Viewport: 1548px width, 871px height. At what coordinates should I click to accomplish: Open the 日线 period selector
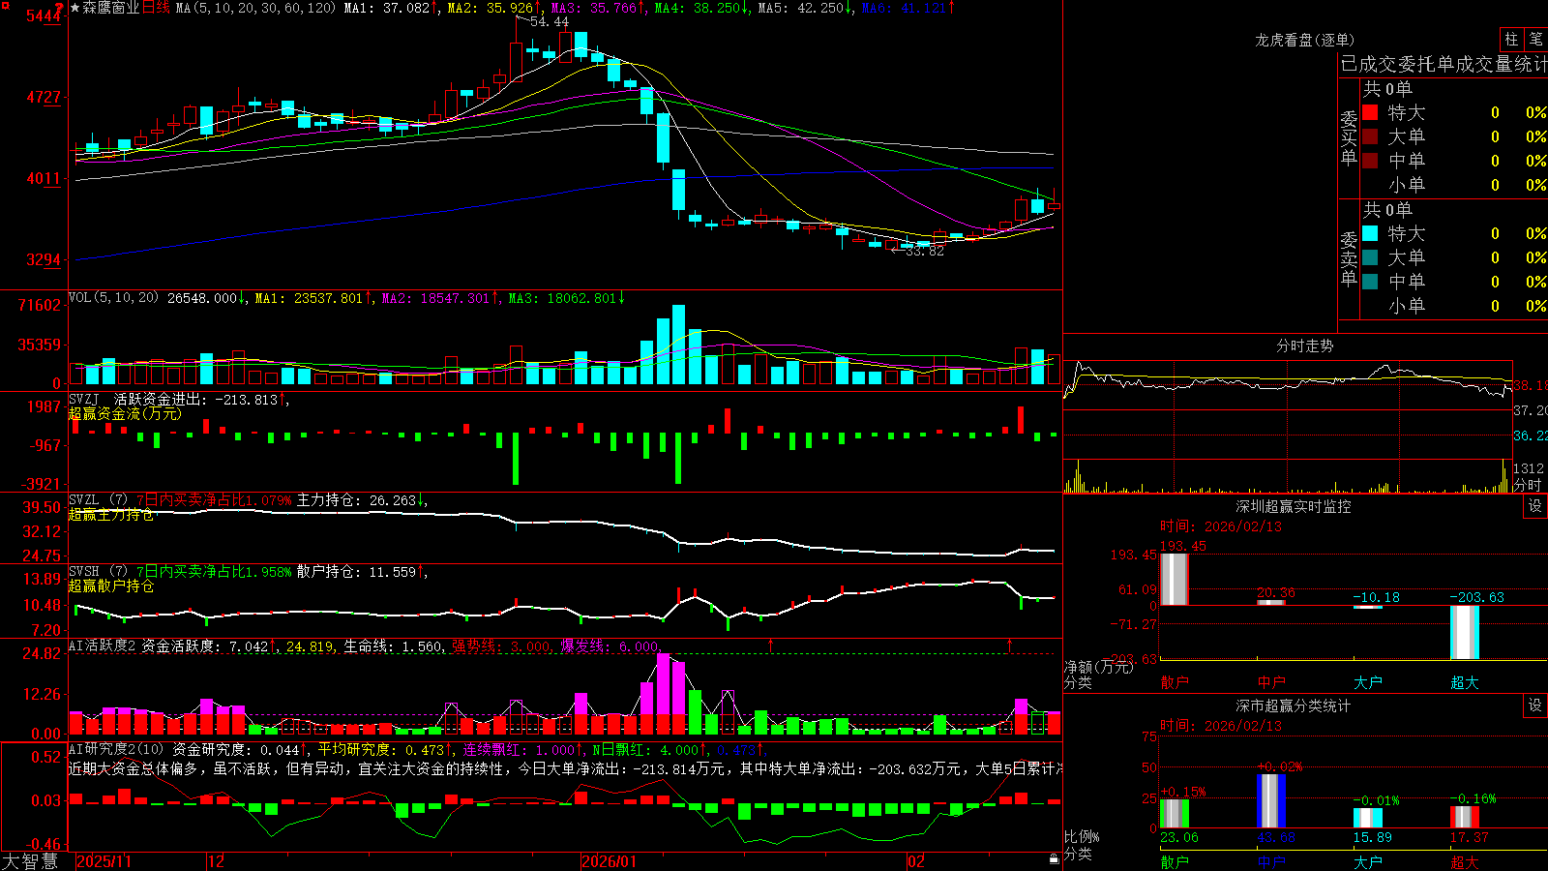click(157, 8)
